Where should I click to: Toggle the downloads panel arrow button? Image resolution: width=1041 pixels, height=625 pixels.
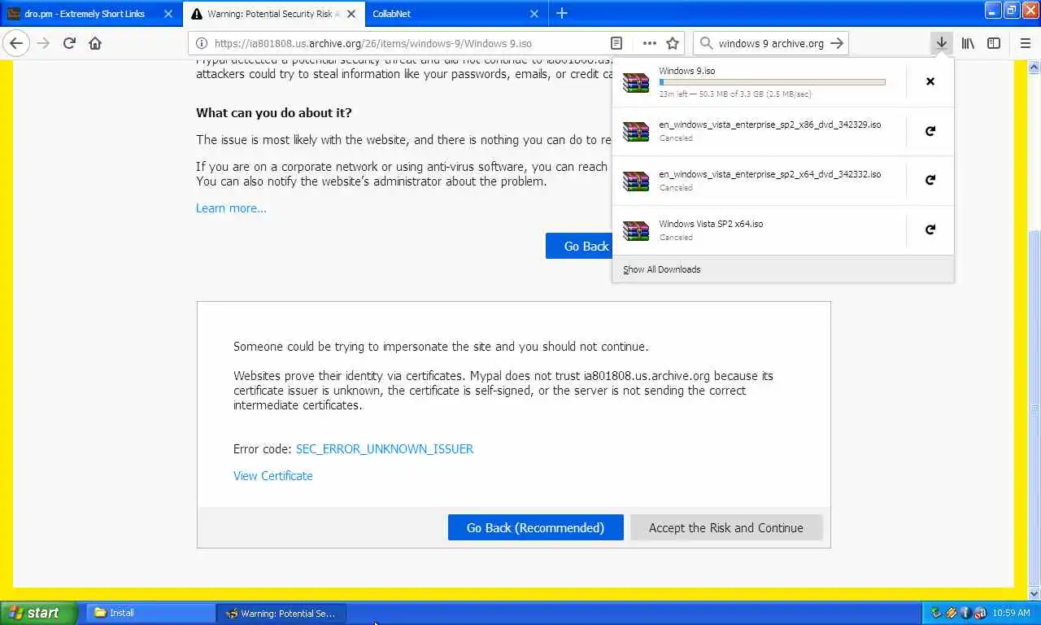941,43
